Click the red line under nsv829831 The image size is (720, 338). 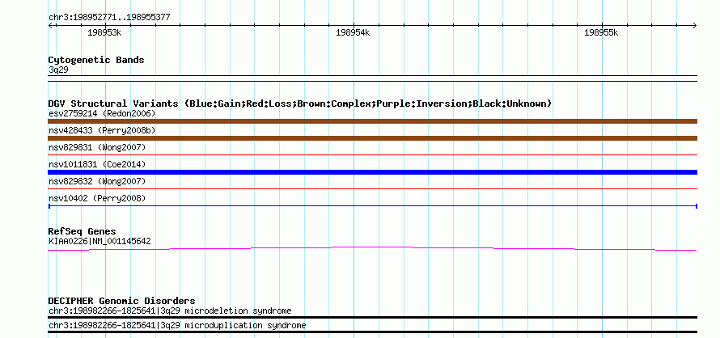pos(372,154)
